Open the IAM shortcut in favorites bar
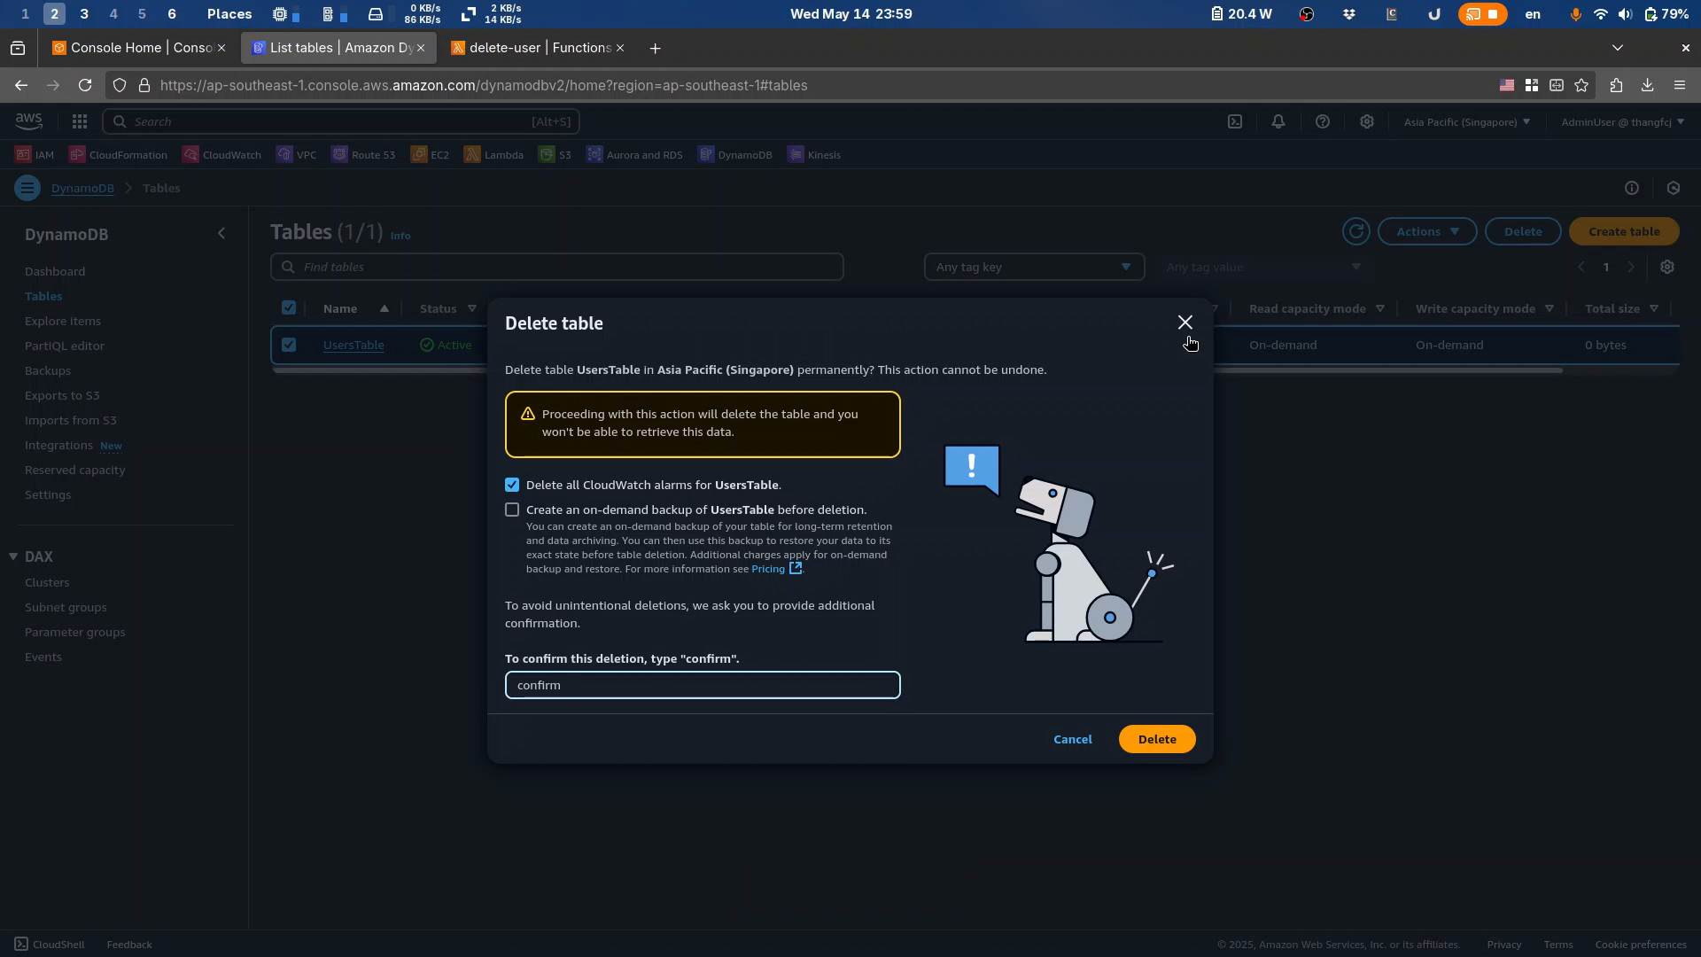1701x957 pixels. click(x=35, y=154)
